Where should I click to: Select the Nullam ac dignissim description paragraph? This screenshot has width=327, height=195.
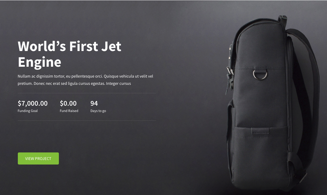click(x=85, y=80)
